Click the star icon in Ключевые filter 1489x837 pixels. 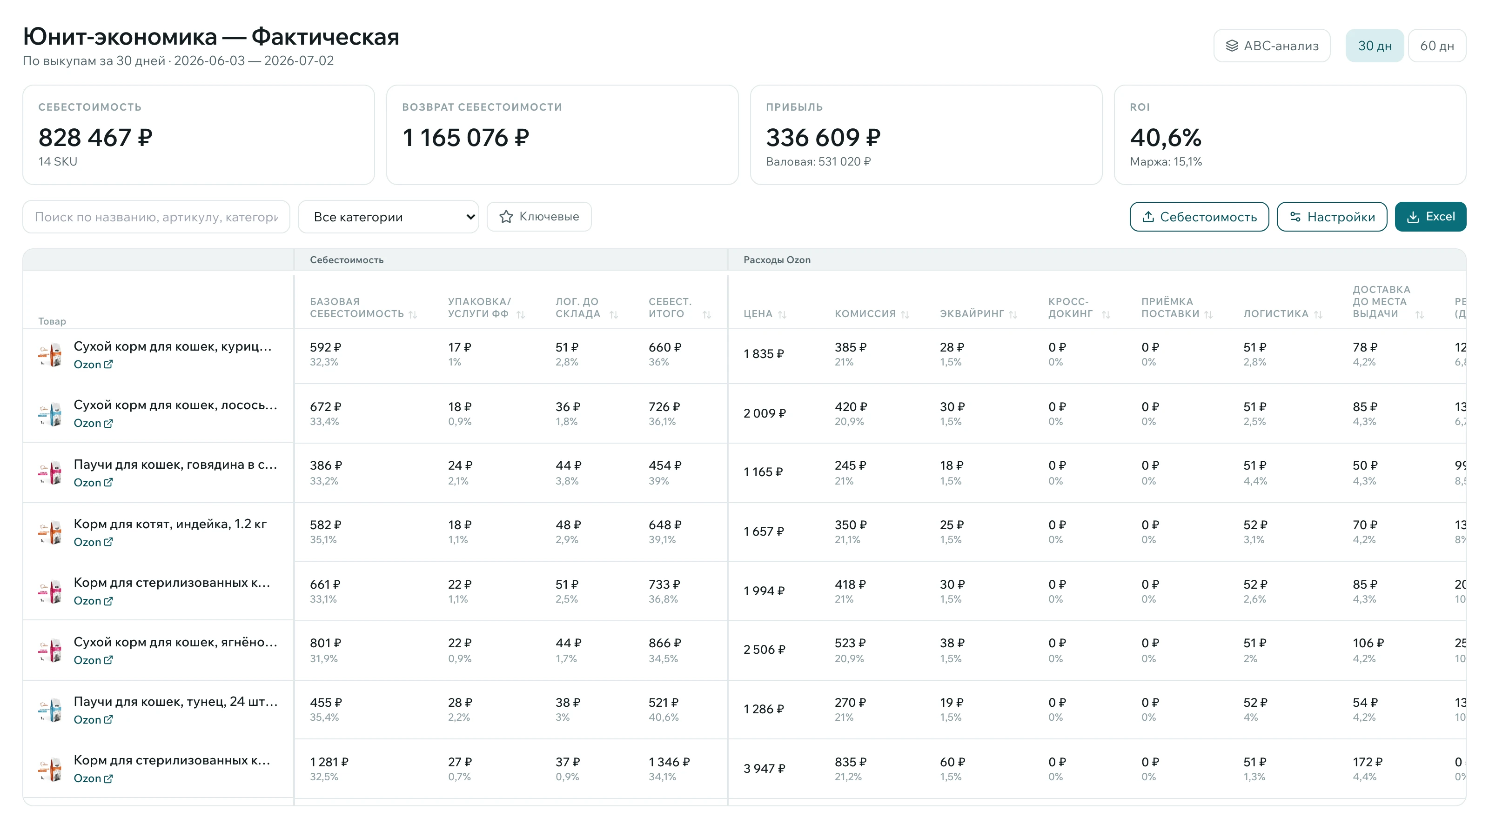coord(506,217)
